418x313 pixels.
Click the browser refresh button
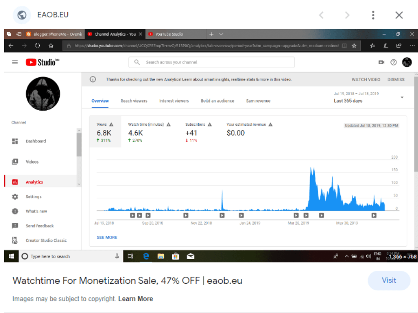(38, 45)
